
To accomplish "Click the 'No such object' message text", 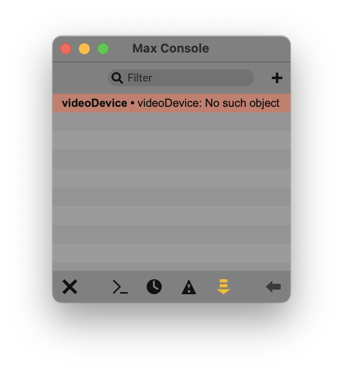I will pos(242,103).
